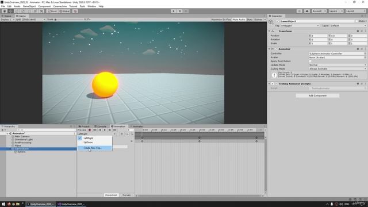Image resolution: width=368 pixels, height=207 pixels.
Task: Go to previous keyframe in Animation window
Action: click(x=99, y=130)
